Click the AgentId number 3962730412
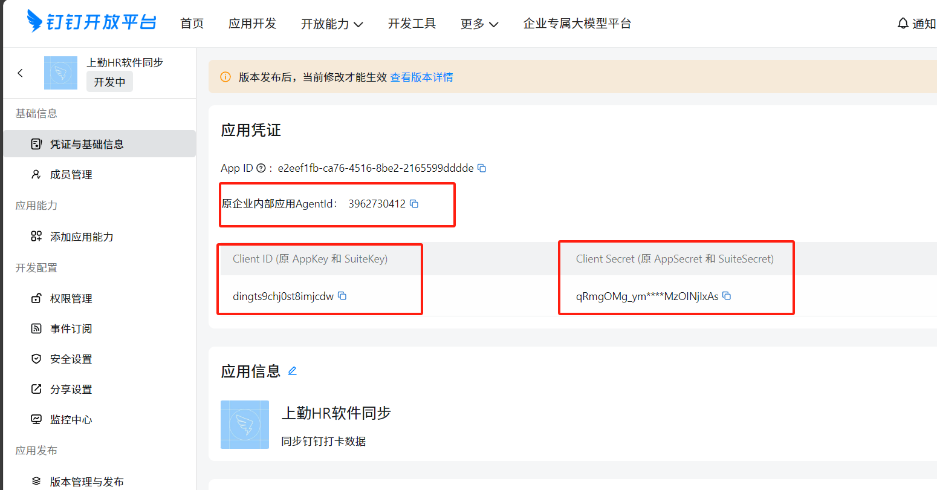The width and height of the screenshot is (937, 490). [x=377, y=204]
